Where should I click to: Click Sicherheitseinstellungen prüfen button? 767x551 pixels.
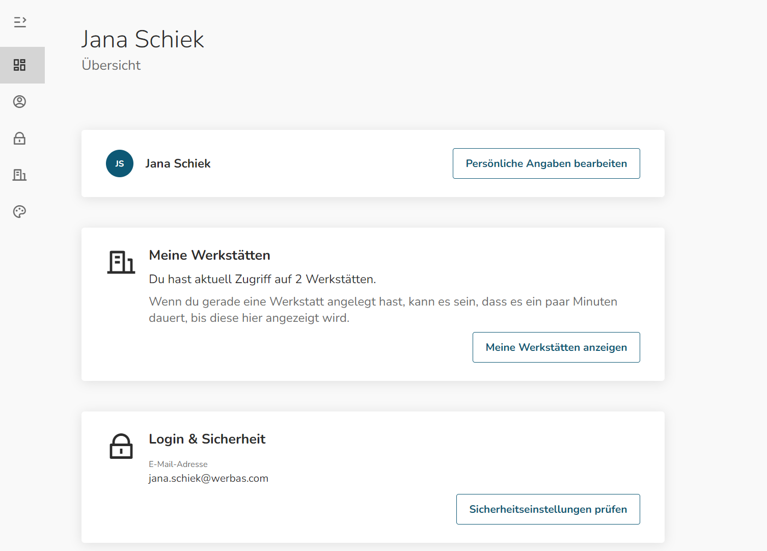[548, 509]
